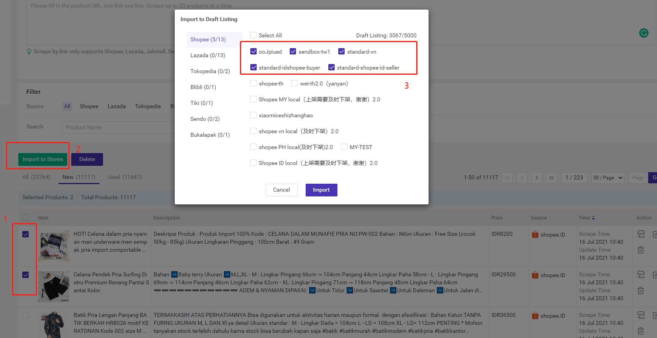657x338 pixels.
Task: Check wei-th2.0 (yanyan) checkbox
Action: [x=294, y=84]
